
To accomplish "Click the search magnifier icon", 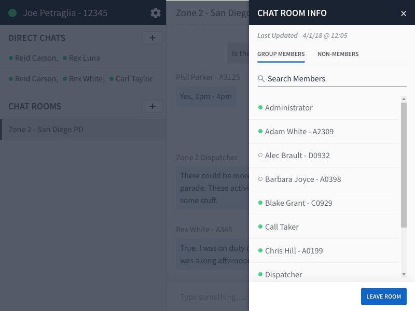I will (x=261, y=79).
